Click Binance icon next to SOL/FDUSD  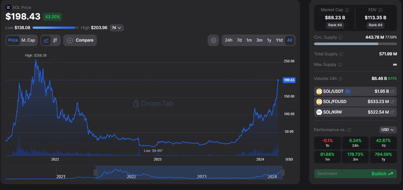(x=319, y=102)
